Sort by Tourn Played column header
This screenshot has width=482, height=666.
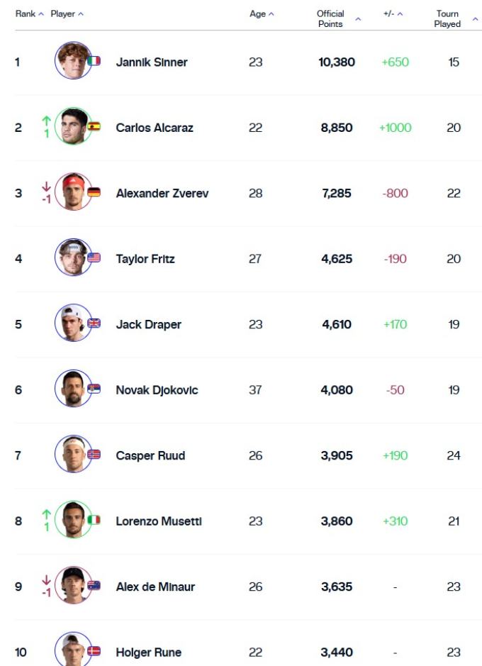pyautogui.click(x=447, y=18)
